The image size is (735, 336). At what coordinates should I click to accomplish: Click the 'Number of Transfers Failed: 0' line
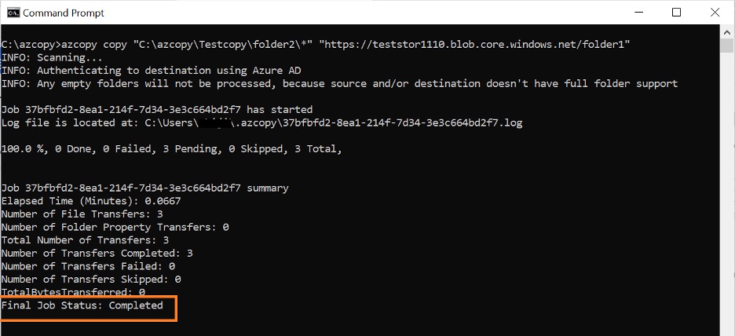[88, 266]
